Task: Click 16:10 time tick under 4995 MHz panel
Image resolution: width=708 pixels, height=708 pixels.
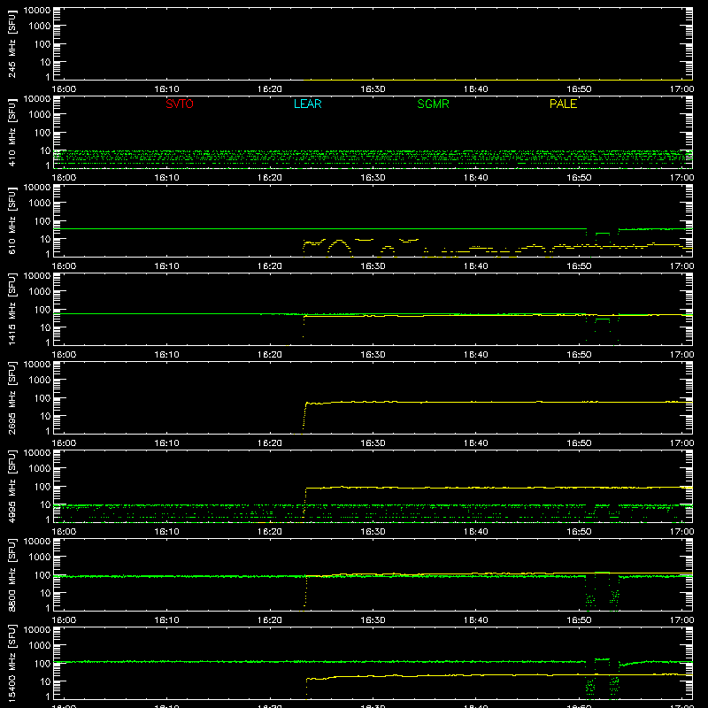Action: [x=166, y=532]
